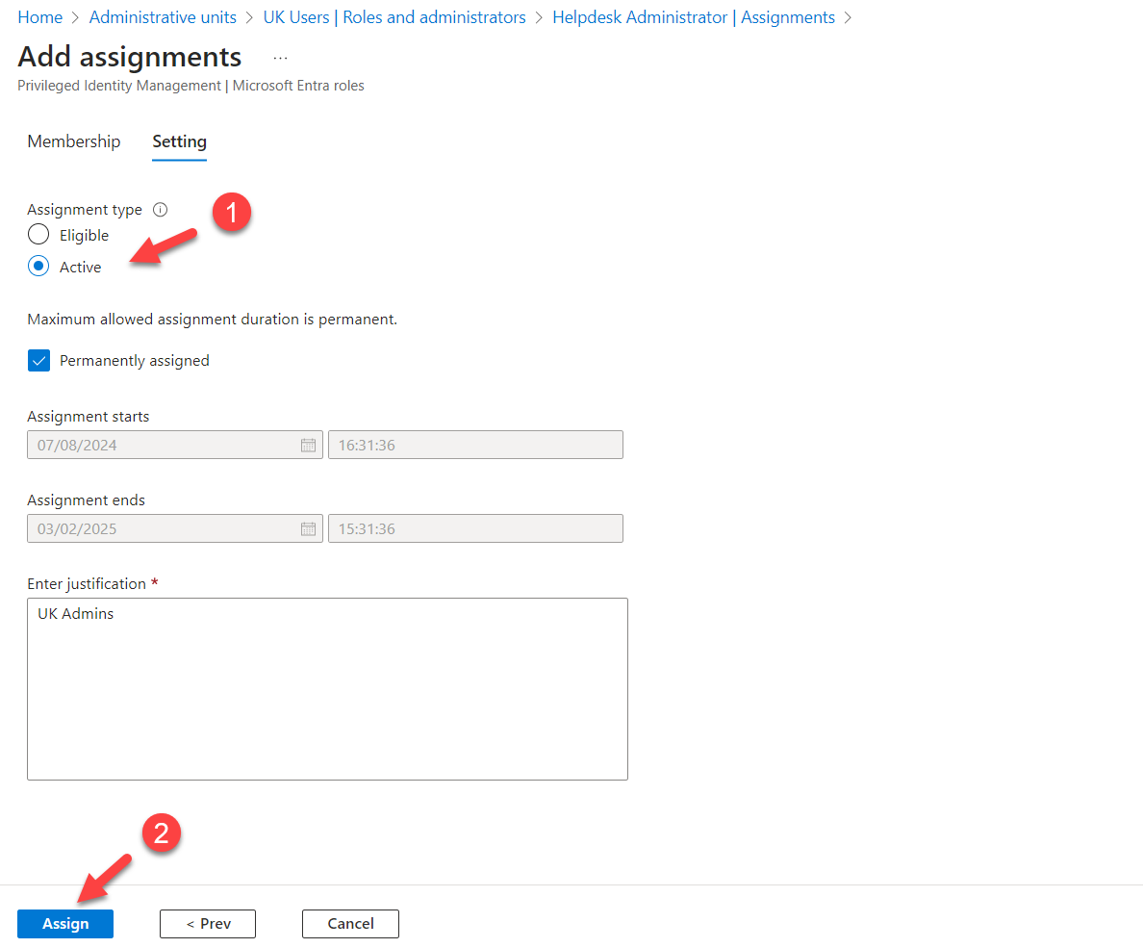Open the Assignment type info tooltip

160,209
